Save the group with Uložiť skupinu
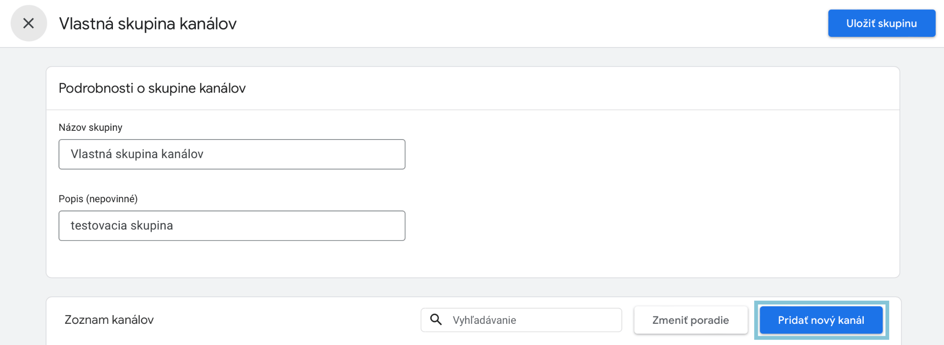Image resolution: width=944 pixels, height=345 pixels. point(881,23)
